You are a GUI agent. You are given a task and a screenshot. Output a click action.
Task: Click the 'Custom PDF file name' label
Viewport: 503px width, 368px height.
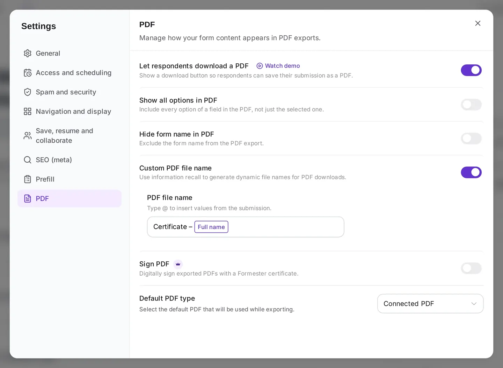pos(175,168)
